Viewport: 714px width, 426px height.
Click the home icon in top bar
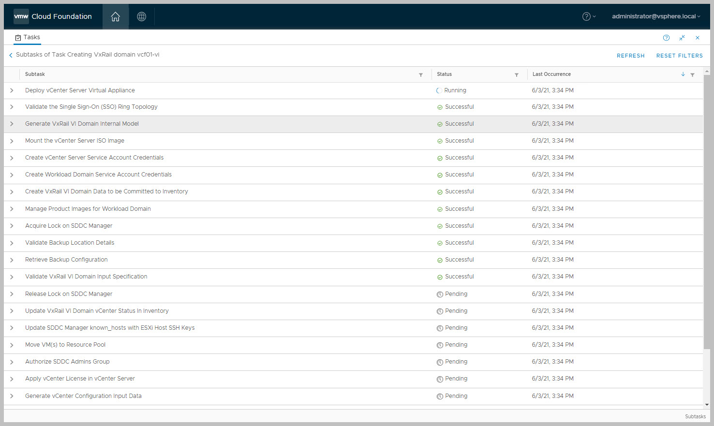pos(115,17)
